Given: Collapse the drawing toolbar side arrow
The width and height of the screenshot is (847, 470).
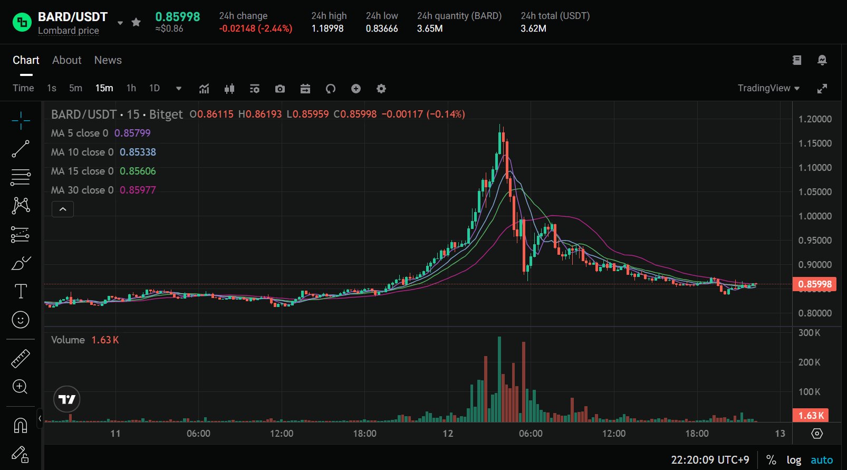Looking at the screenshot, I should pyautogui.click(x=40, y=418).
